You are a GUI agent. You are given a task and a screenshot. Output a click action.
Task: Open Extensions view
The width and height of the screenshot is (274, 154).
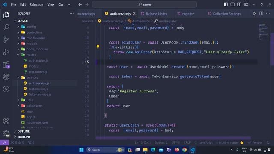pyautogui.click(x=6, y=65)
